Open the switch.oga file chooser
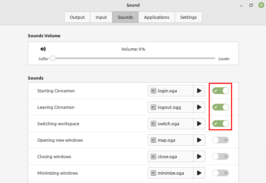 (x=171, y=124)
